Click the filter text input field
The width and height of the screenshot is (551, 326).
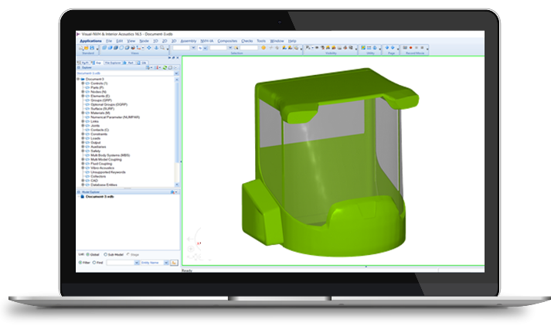(x=121, y=263)
